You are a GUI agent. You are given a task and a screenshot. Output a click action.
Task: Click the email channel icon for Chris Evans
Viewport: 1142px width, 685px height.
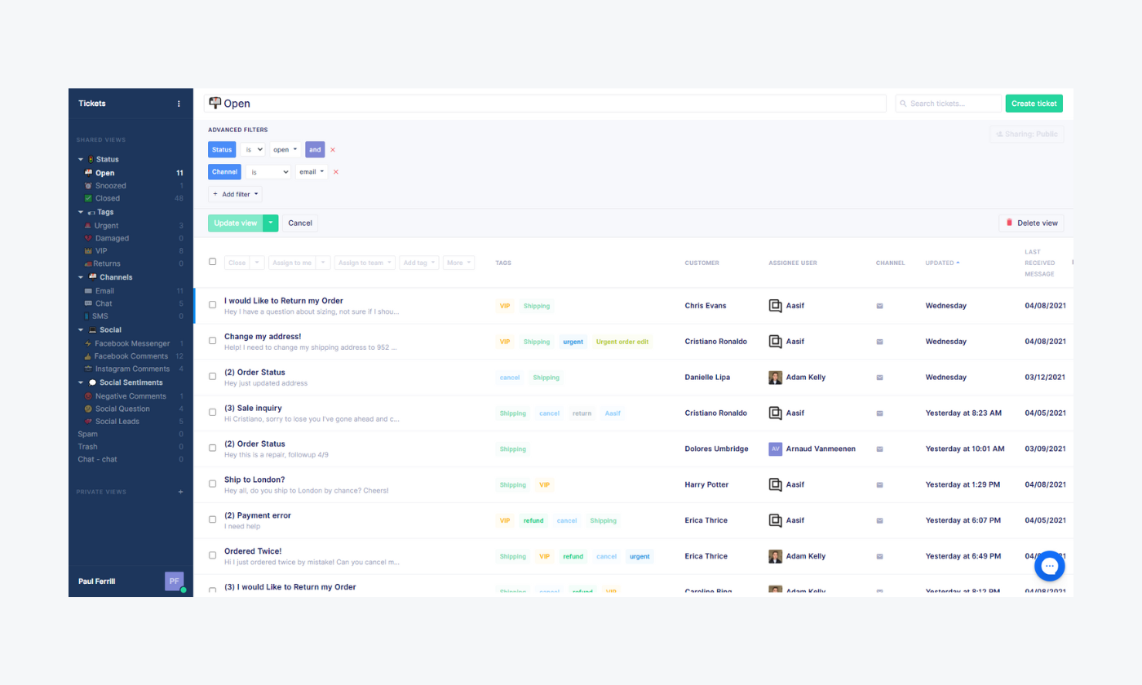pyautogui.click(x=880, y=306)
